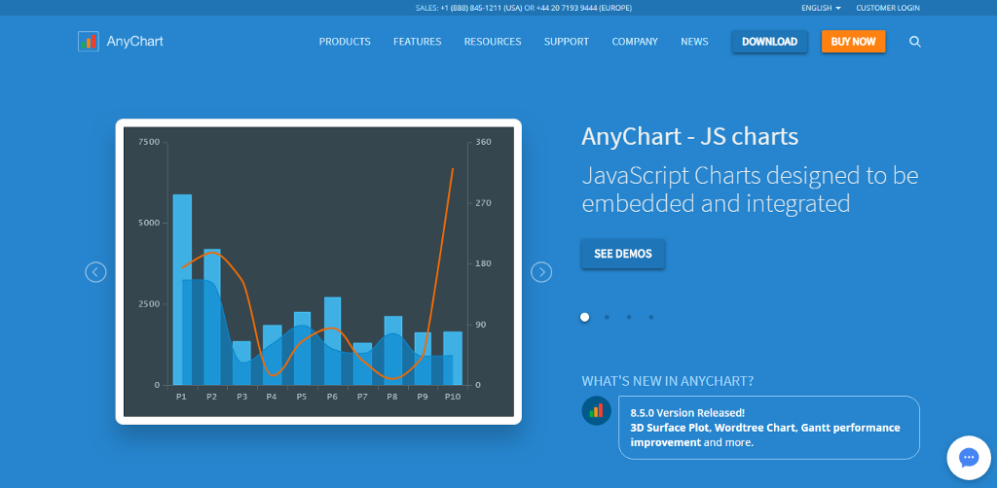997x488 pixels.
Task: Click the next slide arrow
Action: click(x=541, y=272)
